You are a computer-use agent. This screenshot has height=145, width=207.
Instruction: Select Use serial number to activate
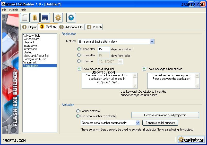tap(78, 116)
